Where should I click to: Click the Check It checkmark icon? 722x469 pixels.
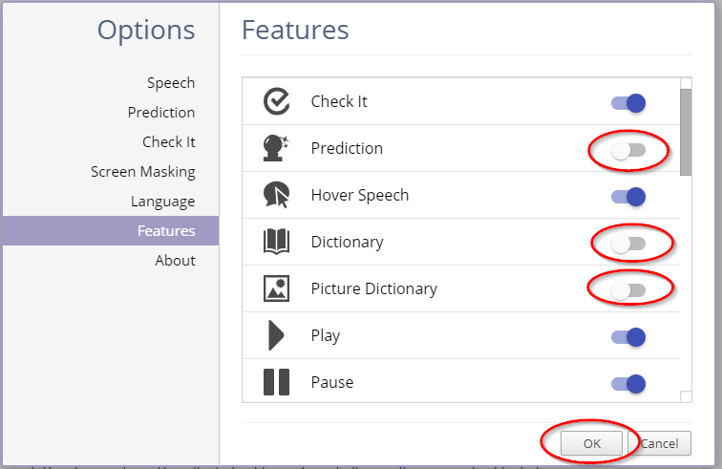pyautogui.click(x=276, y=101)
